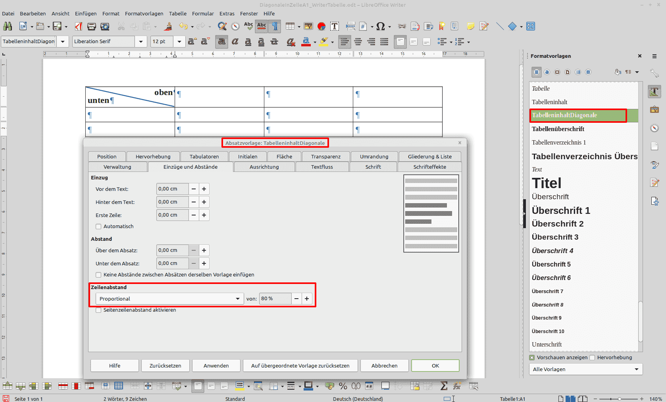Open sidebar Navigator compass icon

coord(654,128)
